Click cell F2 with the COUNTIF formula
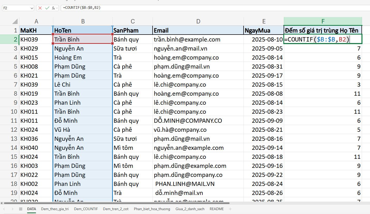The width and height of the screenshot is (370, 214). (x=323, y=39)
